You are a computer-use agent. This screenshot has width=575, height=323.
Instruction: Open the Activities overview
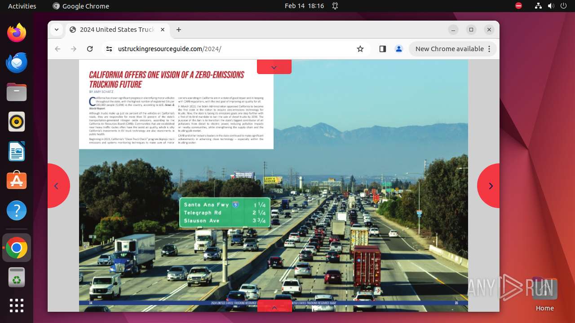(22, 6)
